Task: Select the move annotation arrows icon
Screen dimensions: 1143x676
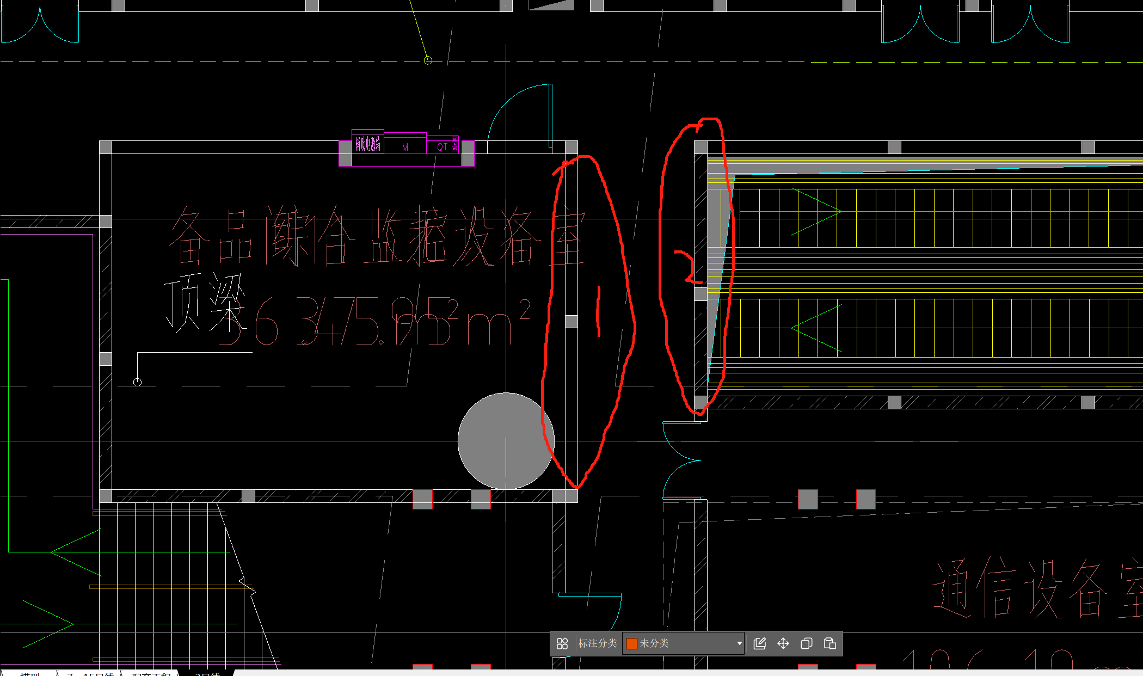Action: pyautogui.click(x=783, y=643)
